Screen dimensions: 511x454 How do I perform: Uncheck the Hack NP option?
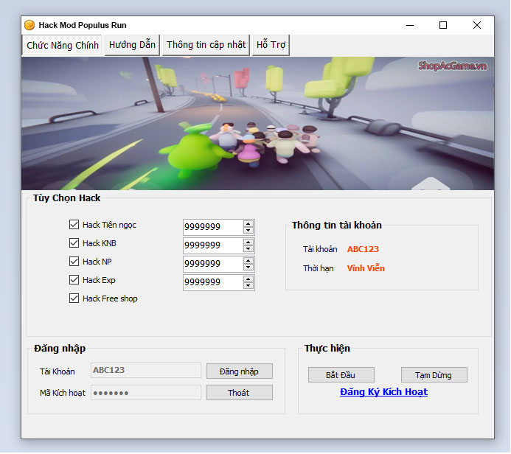[x=74, y=262]
